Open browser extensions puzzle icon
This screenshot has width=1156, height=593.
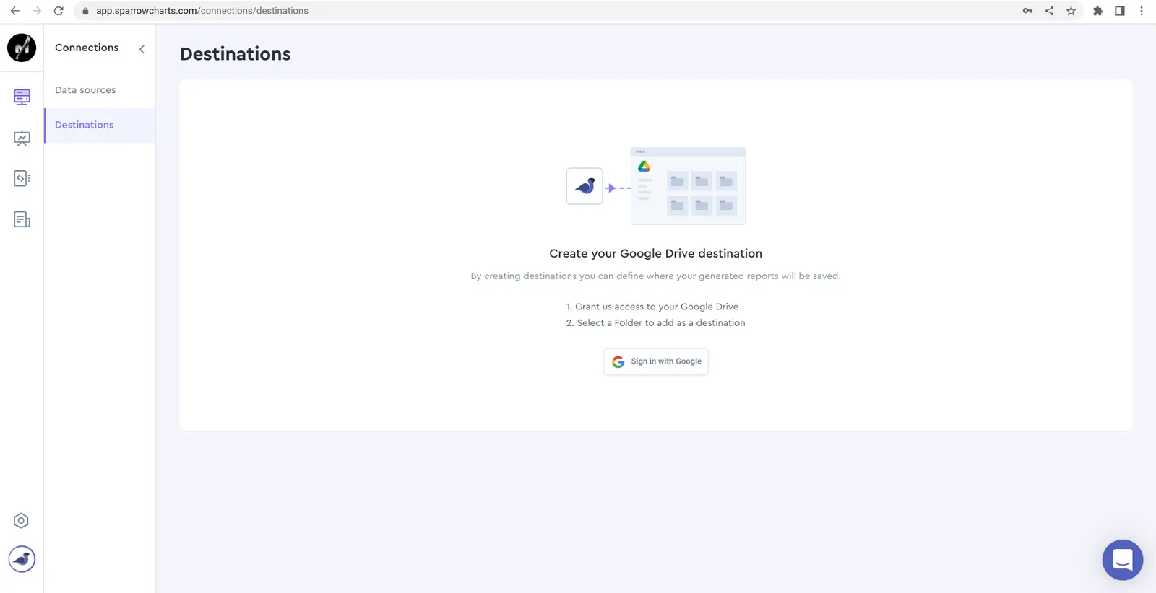point(1097,11)
